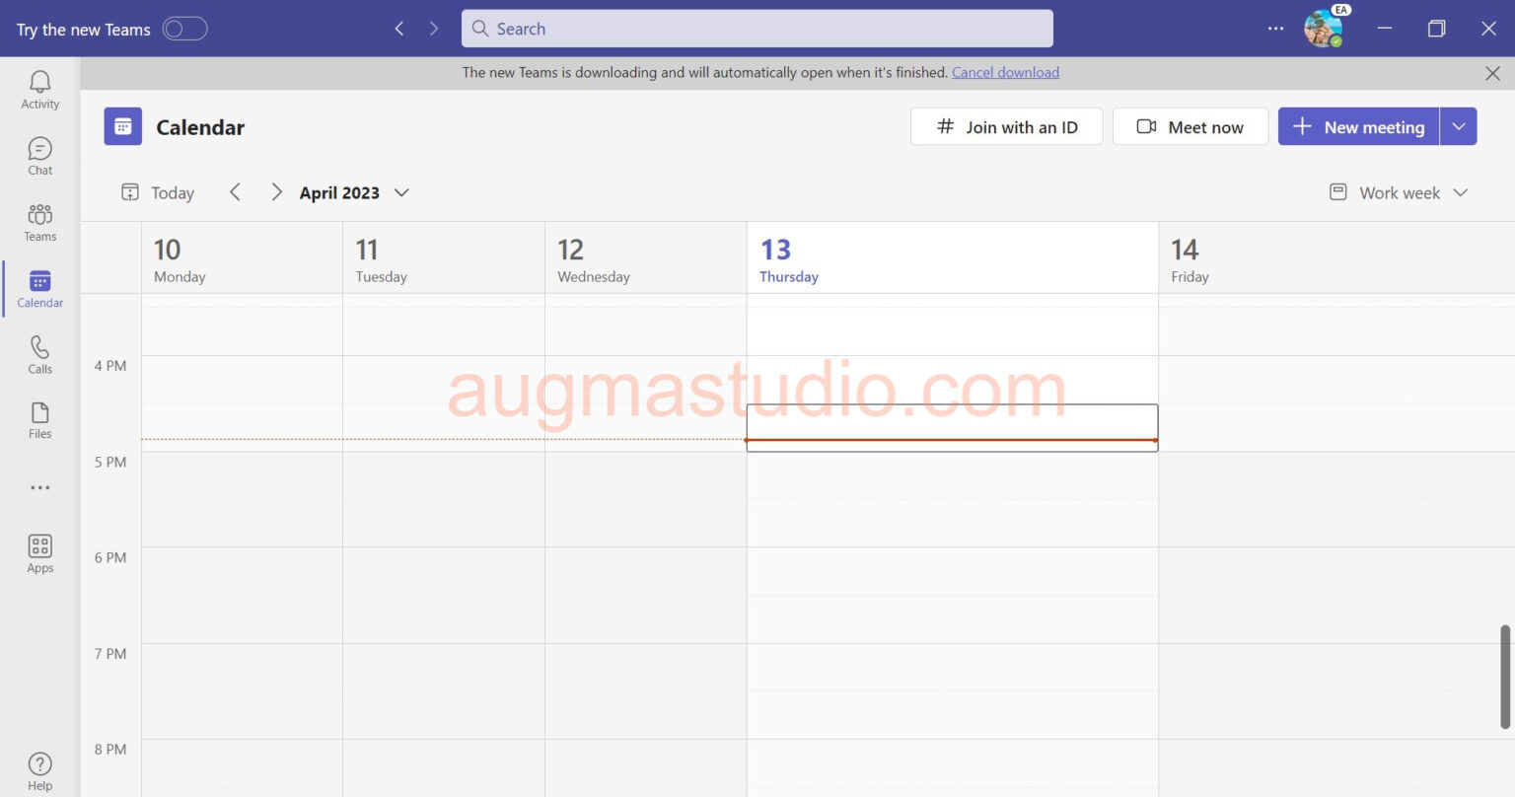Dismiss the new Teams download banner
The height and width of the screenshot is (797, 1515).
click(x=1492, y=72)
